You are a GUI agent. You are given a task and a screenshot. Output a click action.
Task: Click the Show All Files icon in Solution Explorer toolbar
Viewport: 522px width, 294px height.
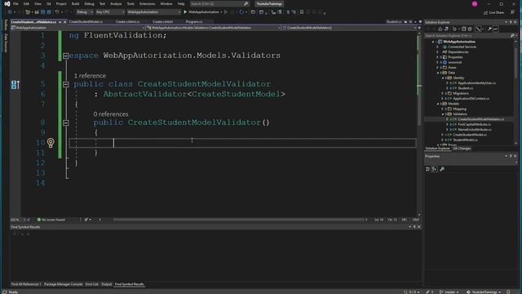tap(470, 29)
